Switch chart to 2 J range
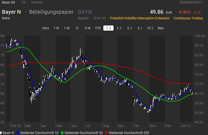Viewport: 208px width, 135px height. click(x=119, y=28)
